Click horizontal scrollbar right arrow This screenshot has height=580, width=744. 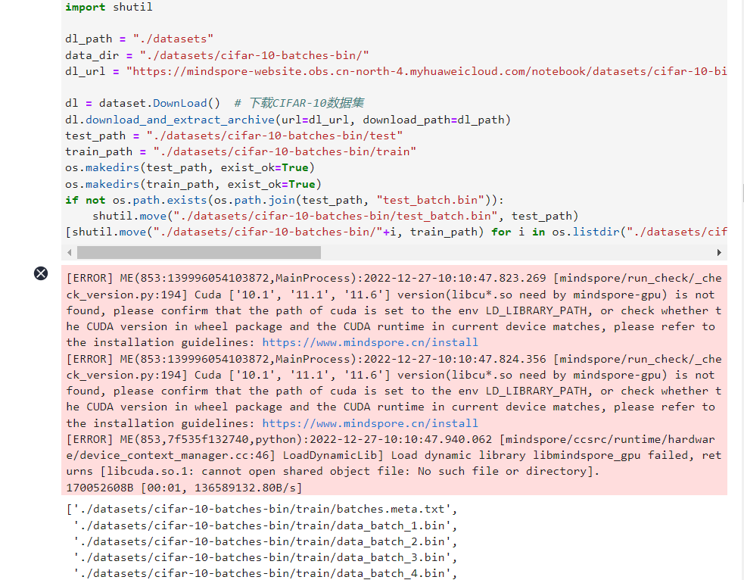719,252
